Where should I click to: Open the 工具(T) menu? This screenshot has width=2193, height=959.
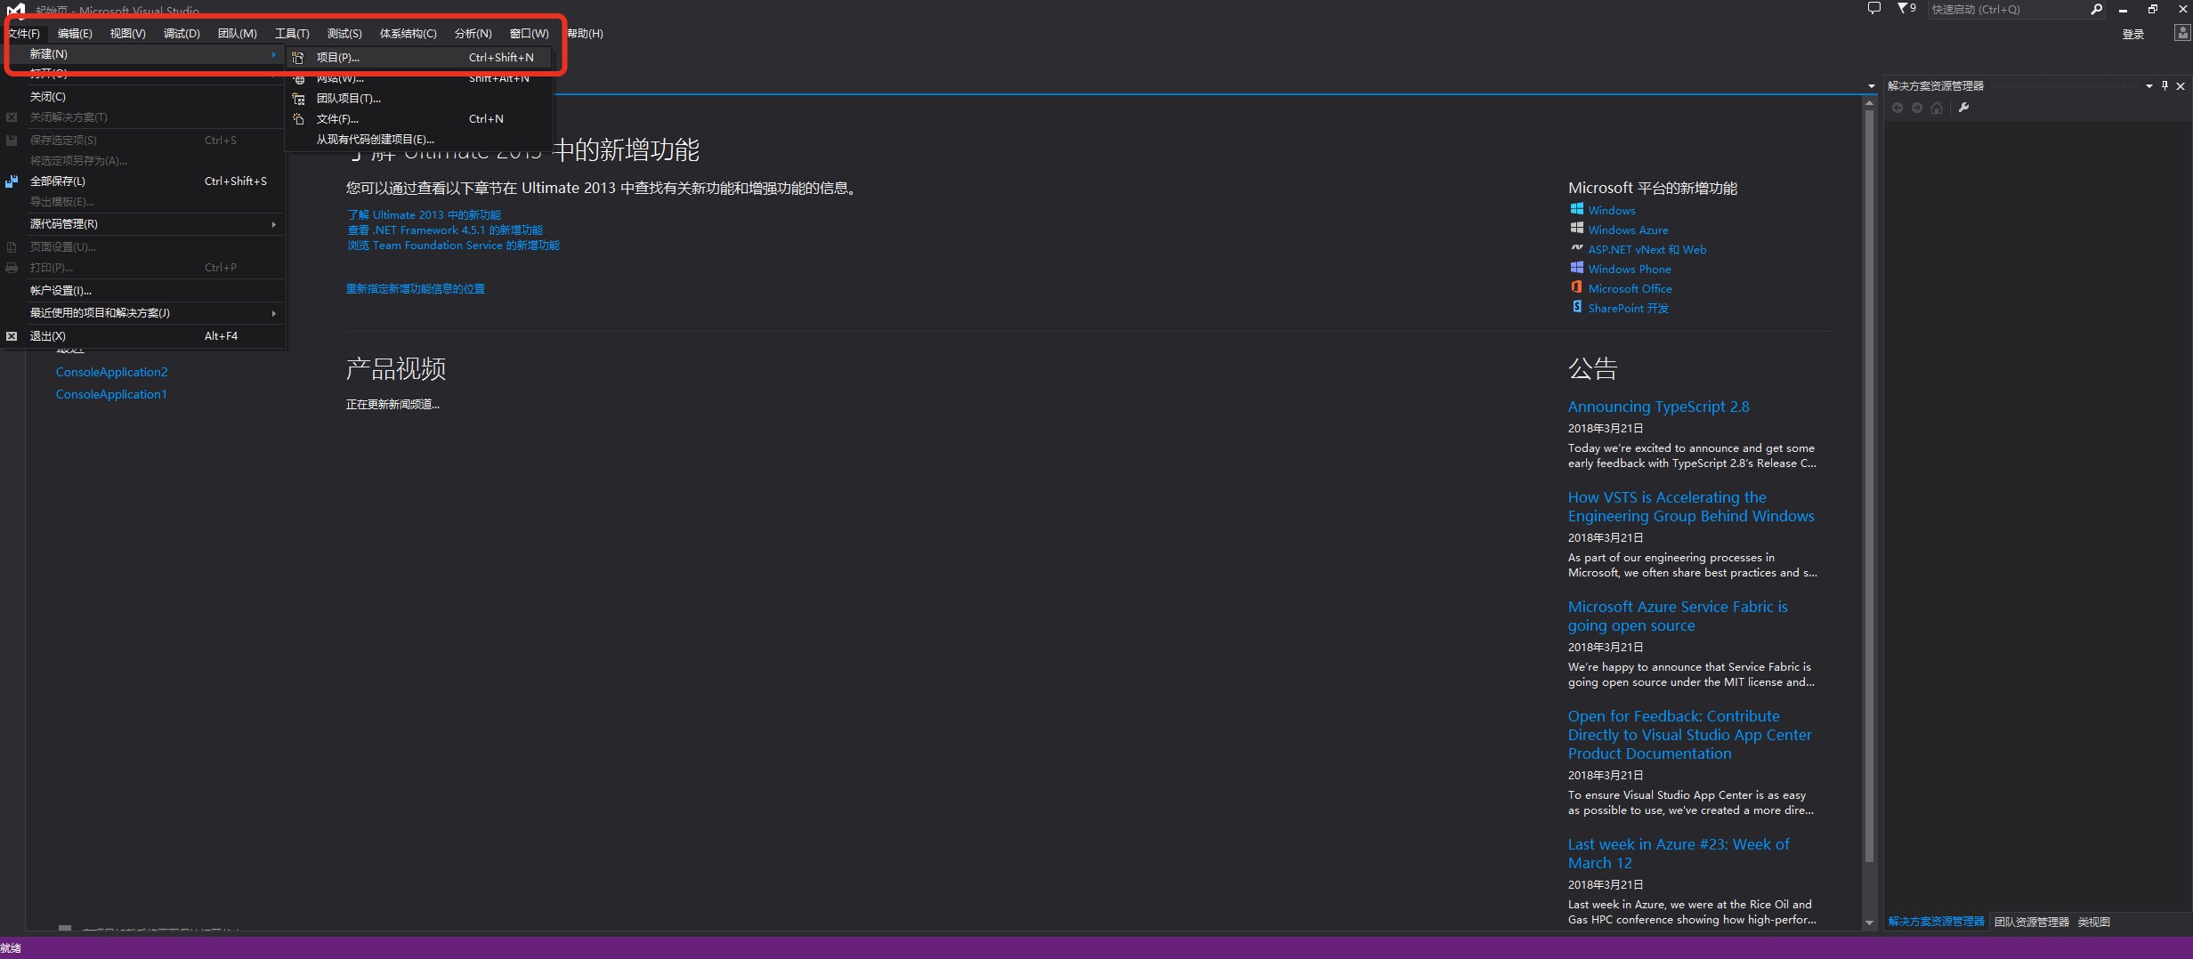coord(292,34)
